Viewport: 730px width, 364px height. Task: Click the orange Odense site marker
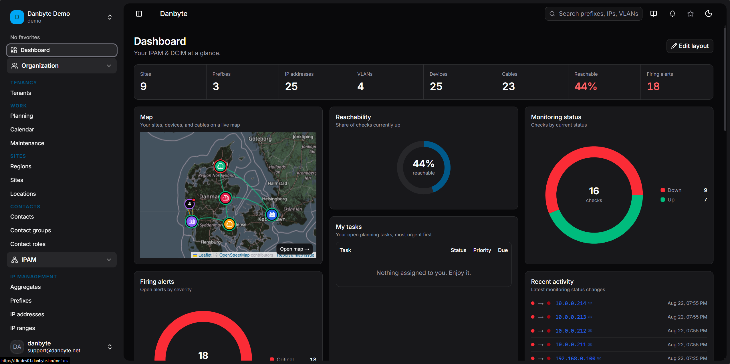click(229, 224)
